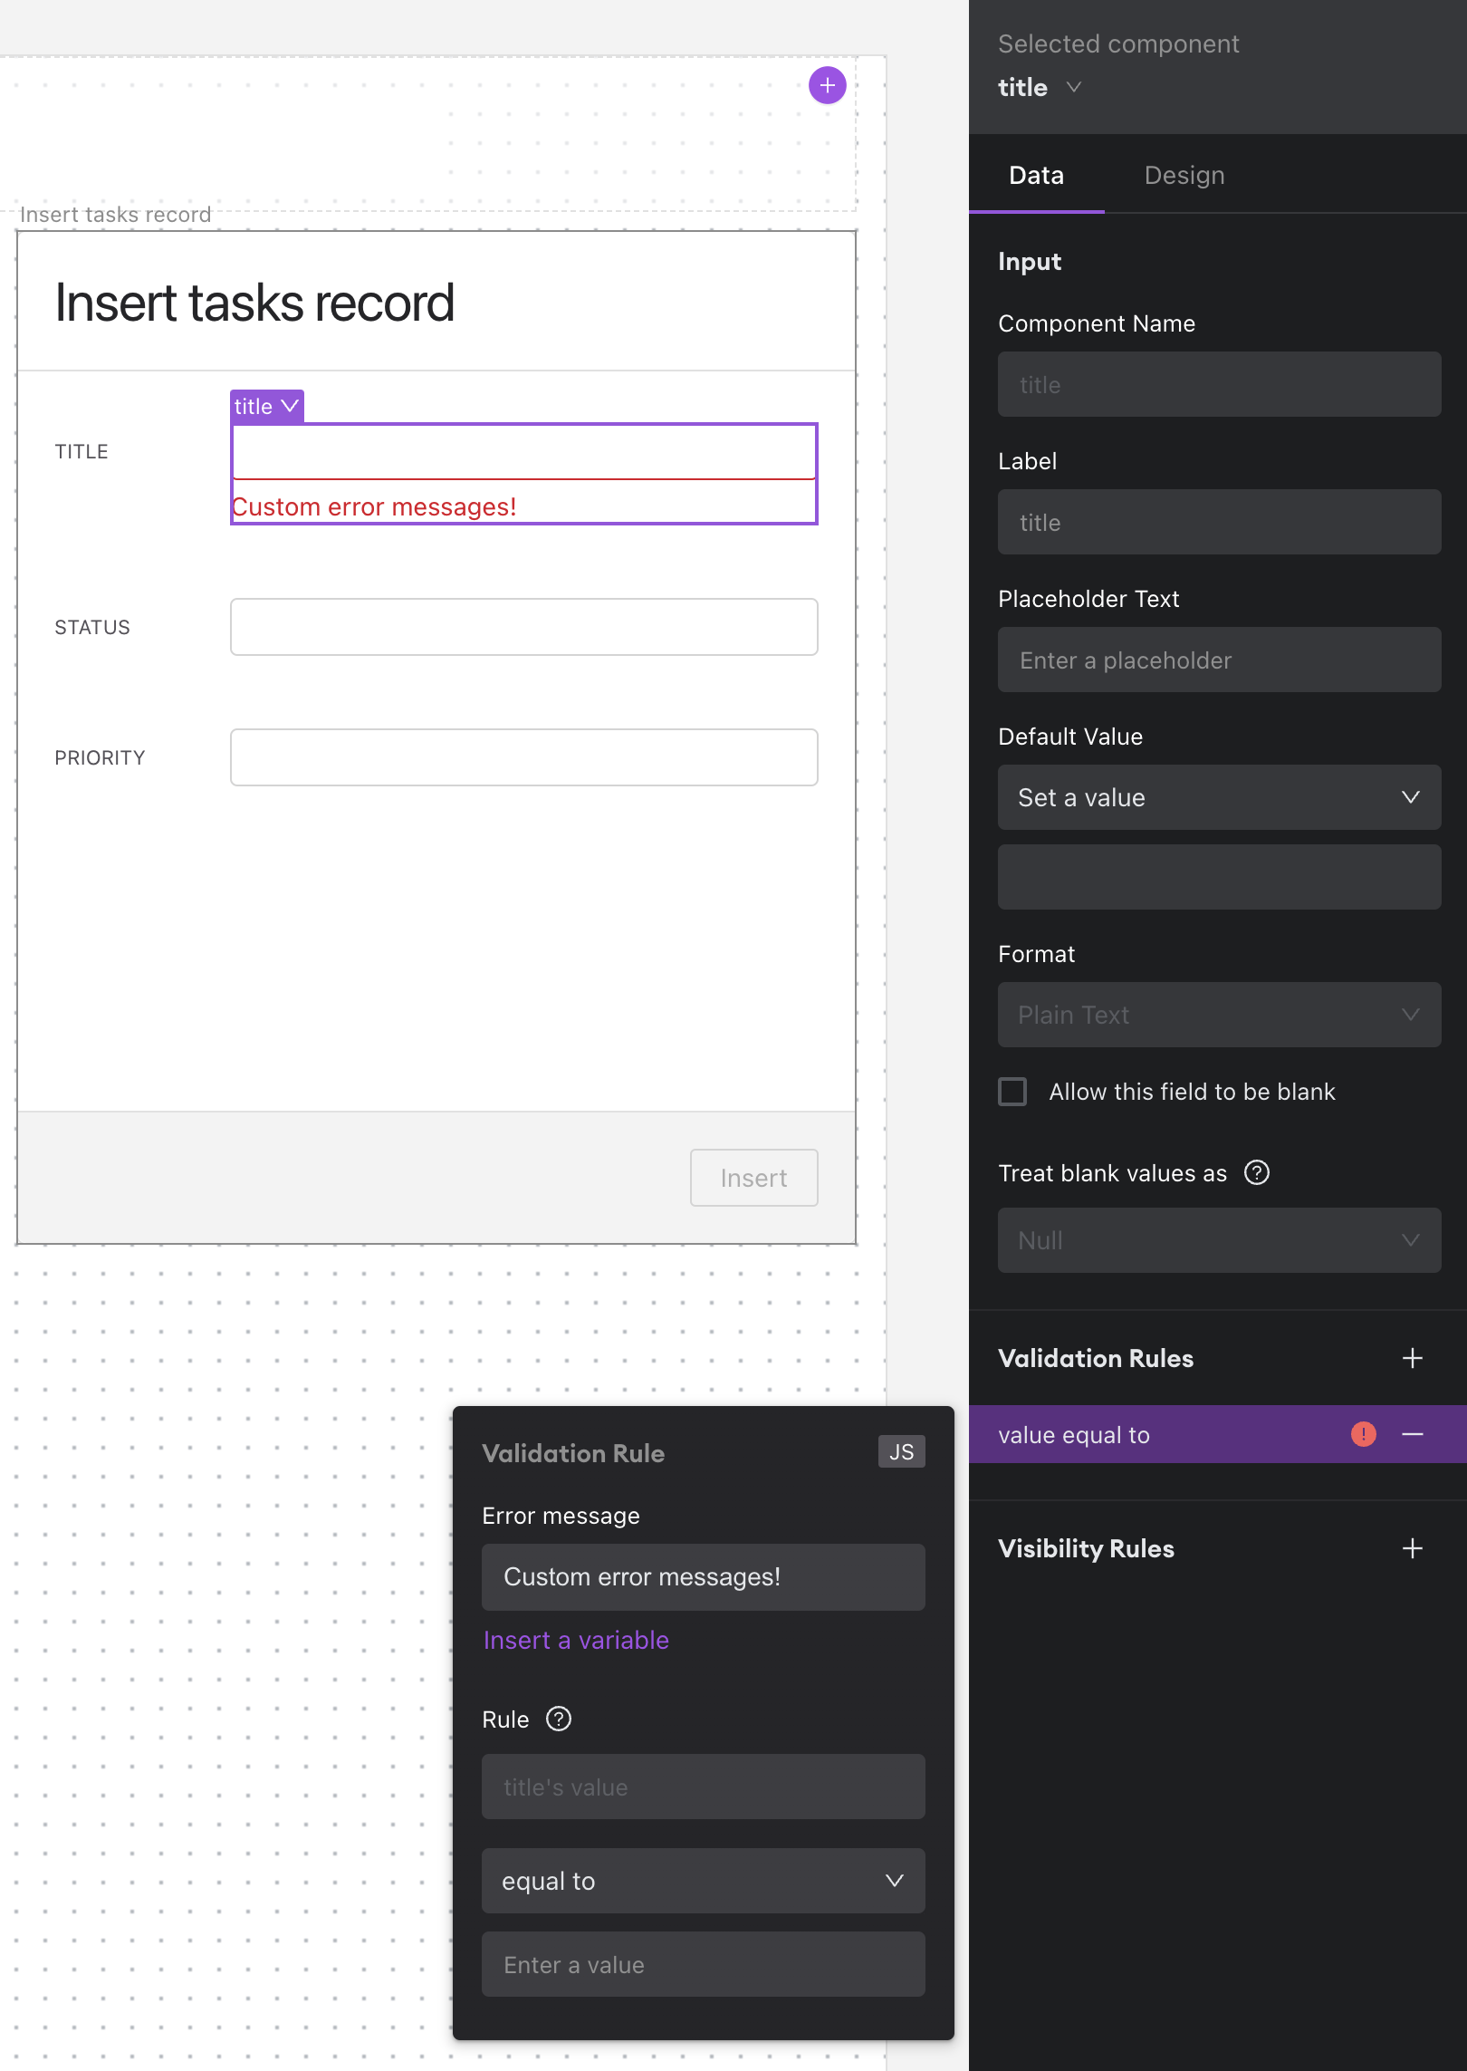Open the equal to operator dropdown
Image resolution: width=1467 pixels, height=2071 pixels.
click(x=703, y=1881)
